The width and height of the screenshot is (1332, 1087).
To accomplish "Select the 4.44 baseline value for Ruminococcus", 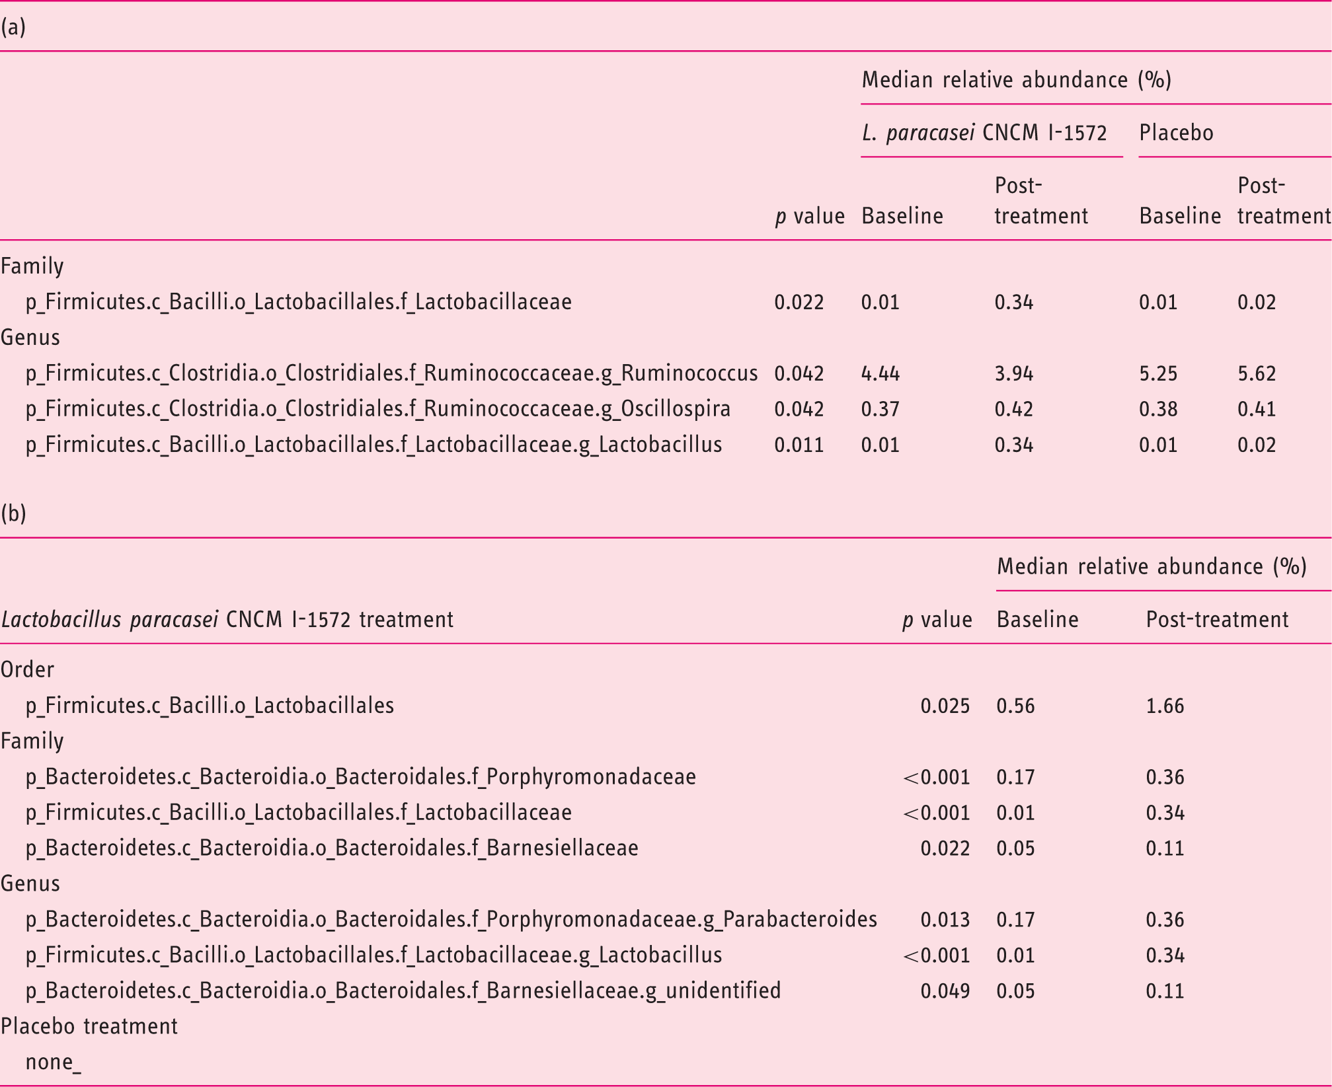I will (x=881, y=373).
